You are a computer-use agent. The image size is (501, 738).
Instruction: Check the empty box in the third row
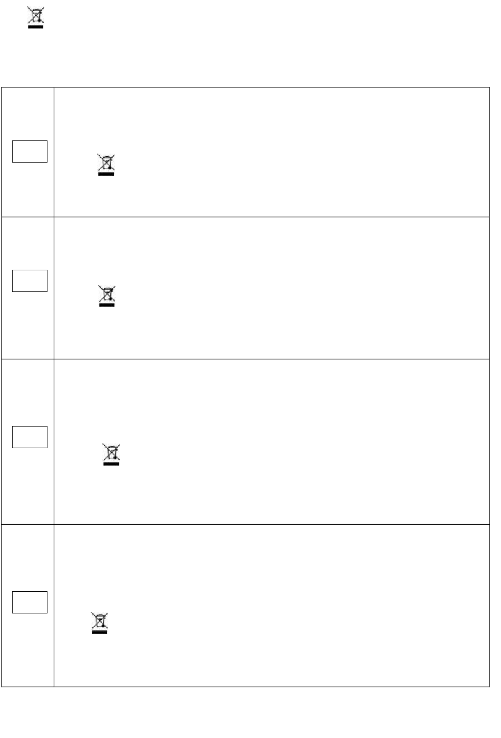coord(30,437)
